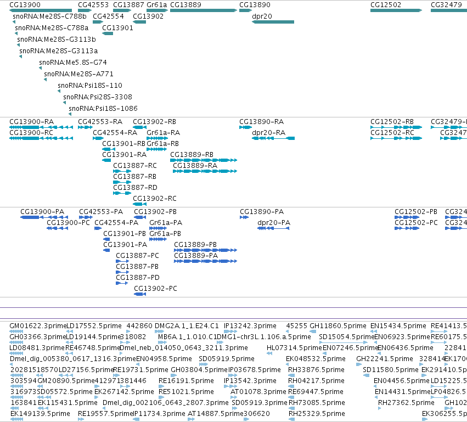Click transcript Gr61a-RA label
Viewport: 467px width, 422px height.
(x=163, y=132)
